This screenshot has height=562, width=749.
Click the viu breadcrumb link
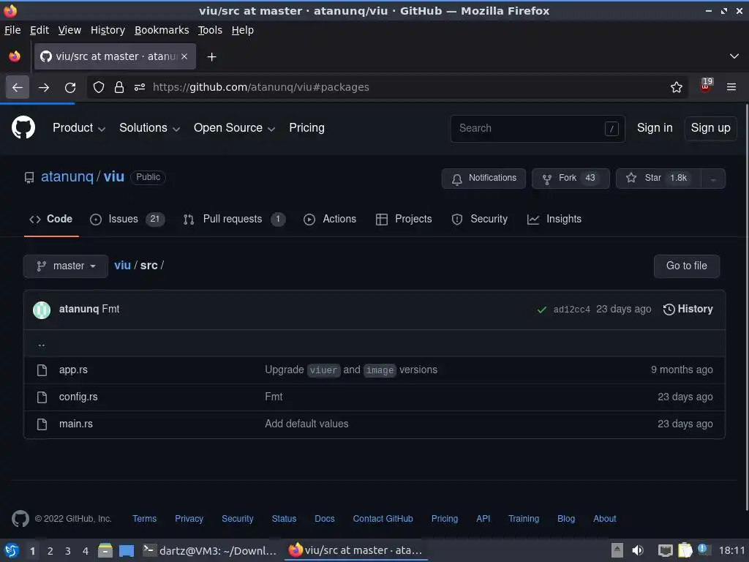pos(122,266)
